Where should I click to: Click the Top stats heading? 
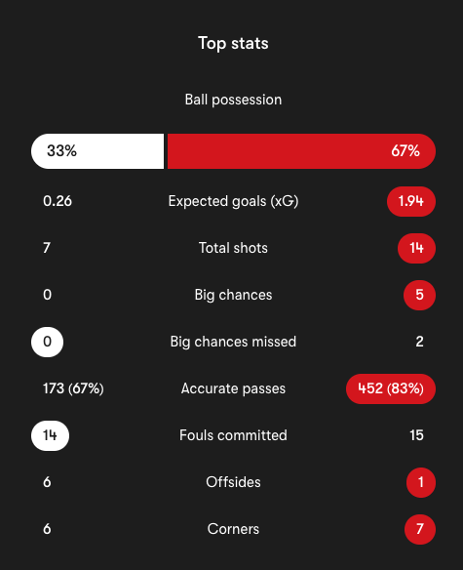[x=233, y=43]
